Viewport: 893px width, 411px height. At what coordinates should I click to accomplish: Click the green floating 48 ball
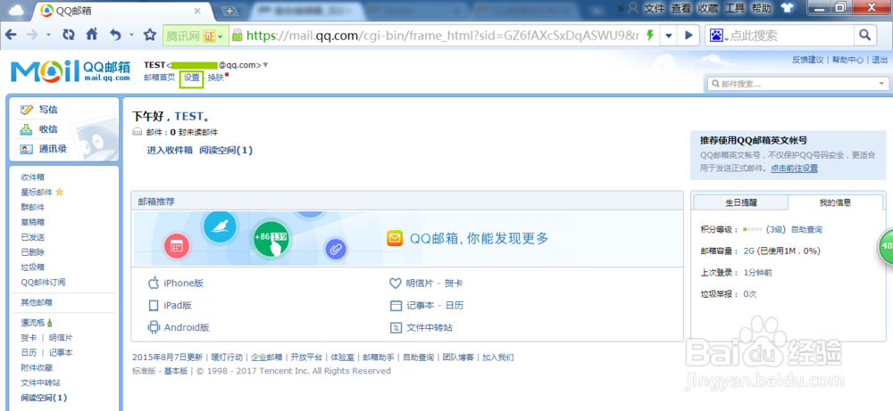(x=885, y=245)
